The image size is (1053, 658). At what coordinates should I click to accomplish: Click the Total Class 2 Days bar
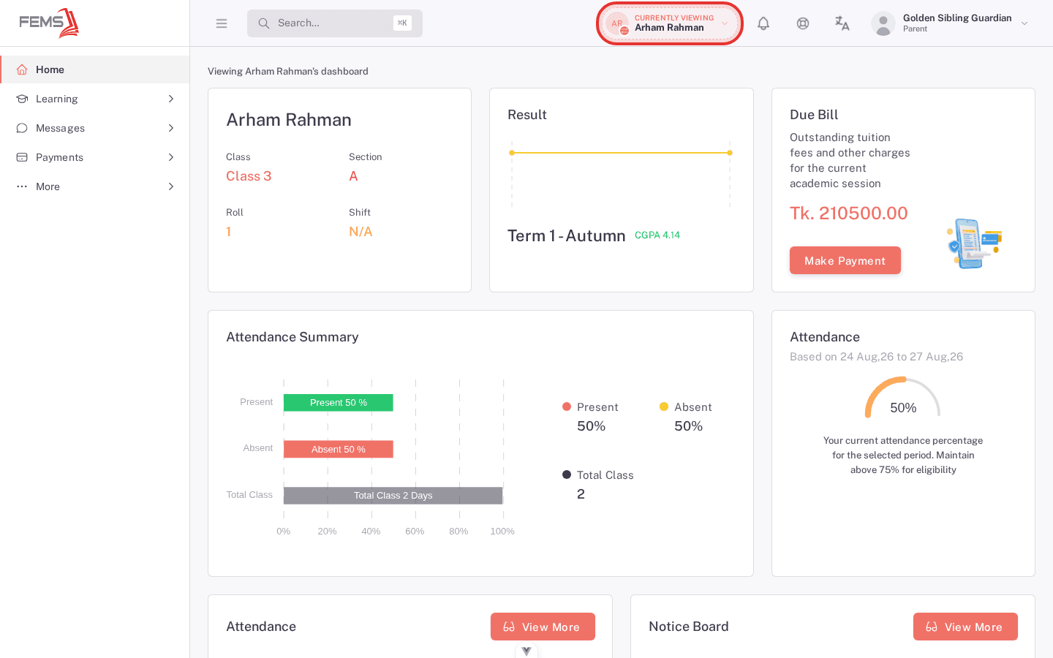click(393, 496)
